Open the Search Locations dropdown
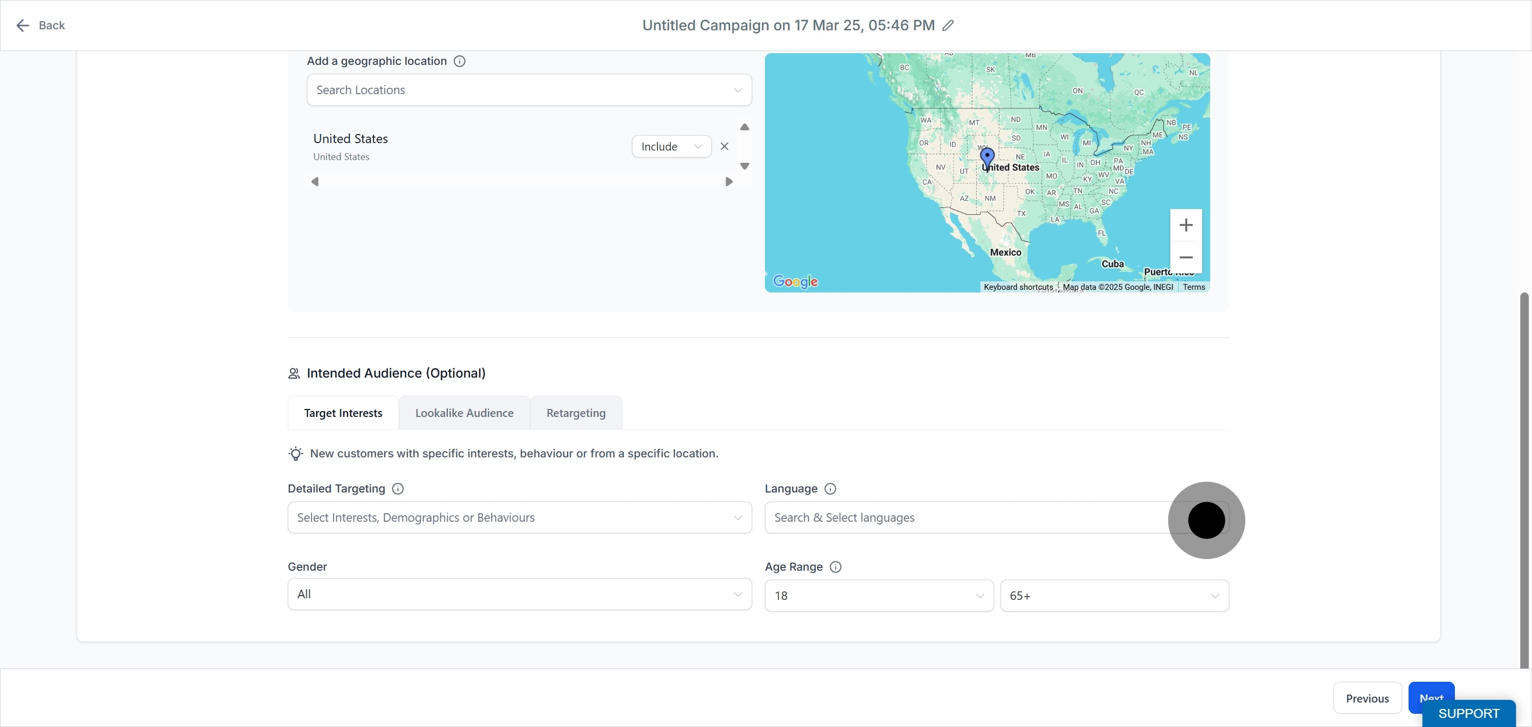 click(x=529, y=90)
